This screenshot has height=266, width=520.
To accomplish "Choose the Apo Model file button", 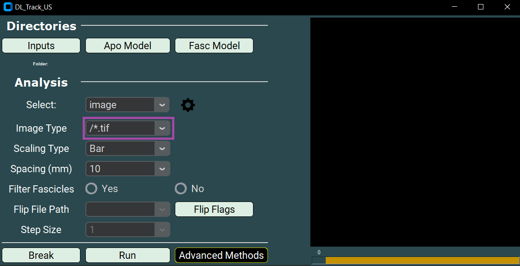I will pos(127,46).
